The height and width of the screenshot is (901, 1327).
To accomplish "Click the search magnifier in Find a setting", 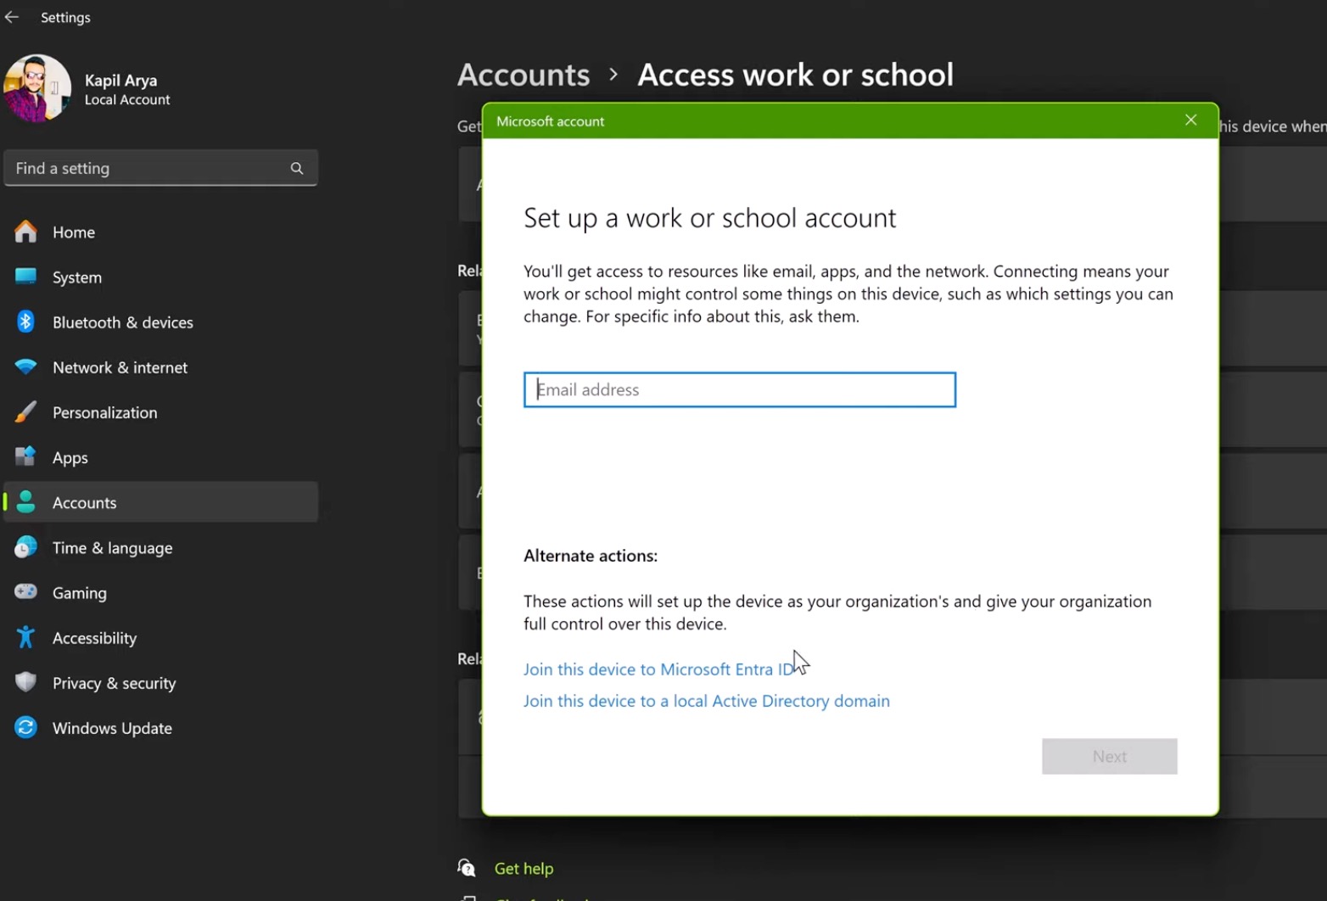I will [x=296, y=167].
